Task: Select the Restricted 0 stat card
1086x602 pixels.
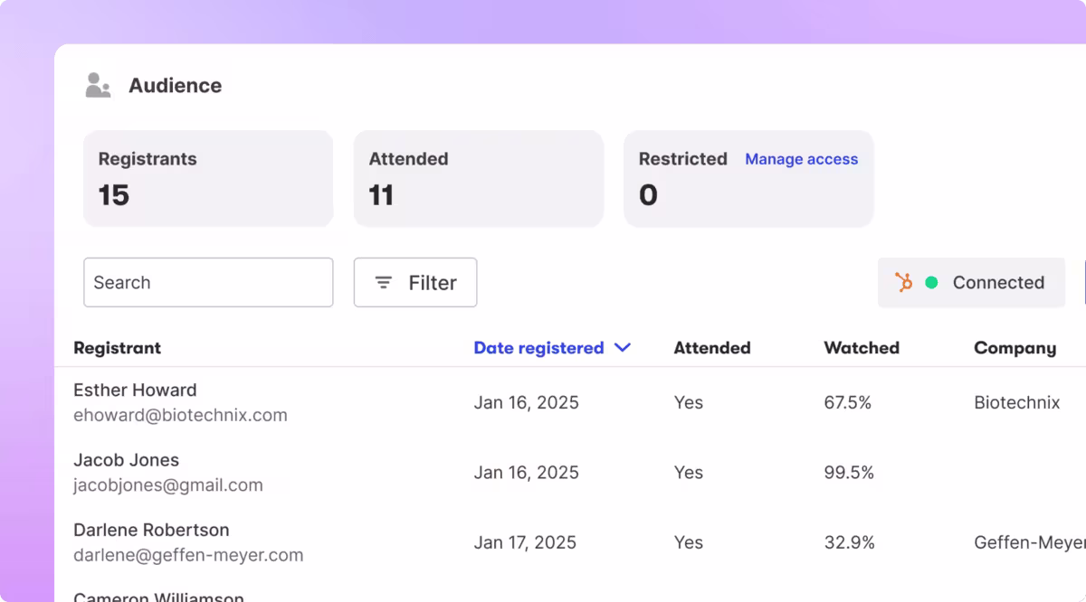Action: pos(748,178)
